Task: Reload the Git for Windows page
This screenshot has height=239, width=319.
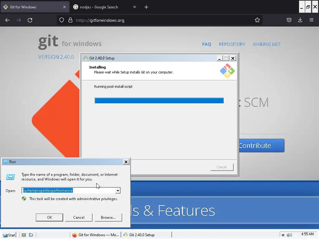Action: tap(30, 20)
